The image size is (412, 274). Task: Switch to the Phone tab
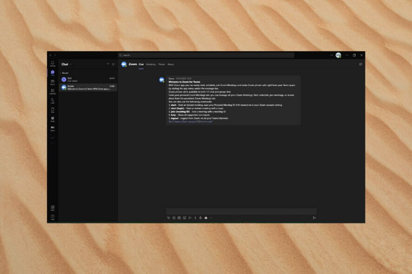[x=162, y=64]
